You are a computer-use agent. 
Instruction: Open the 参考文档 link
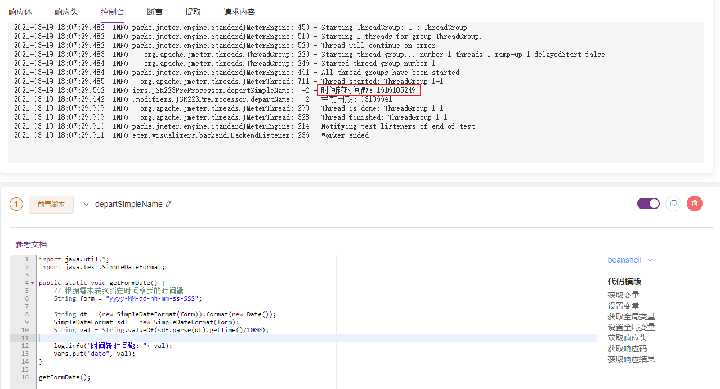(32, 245)
